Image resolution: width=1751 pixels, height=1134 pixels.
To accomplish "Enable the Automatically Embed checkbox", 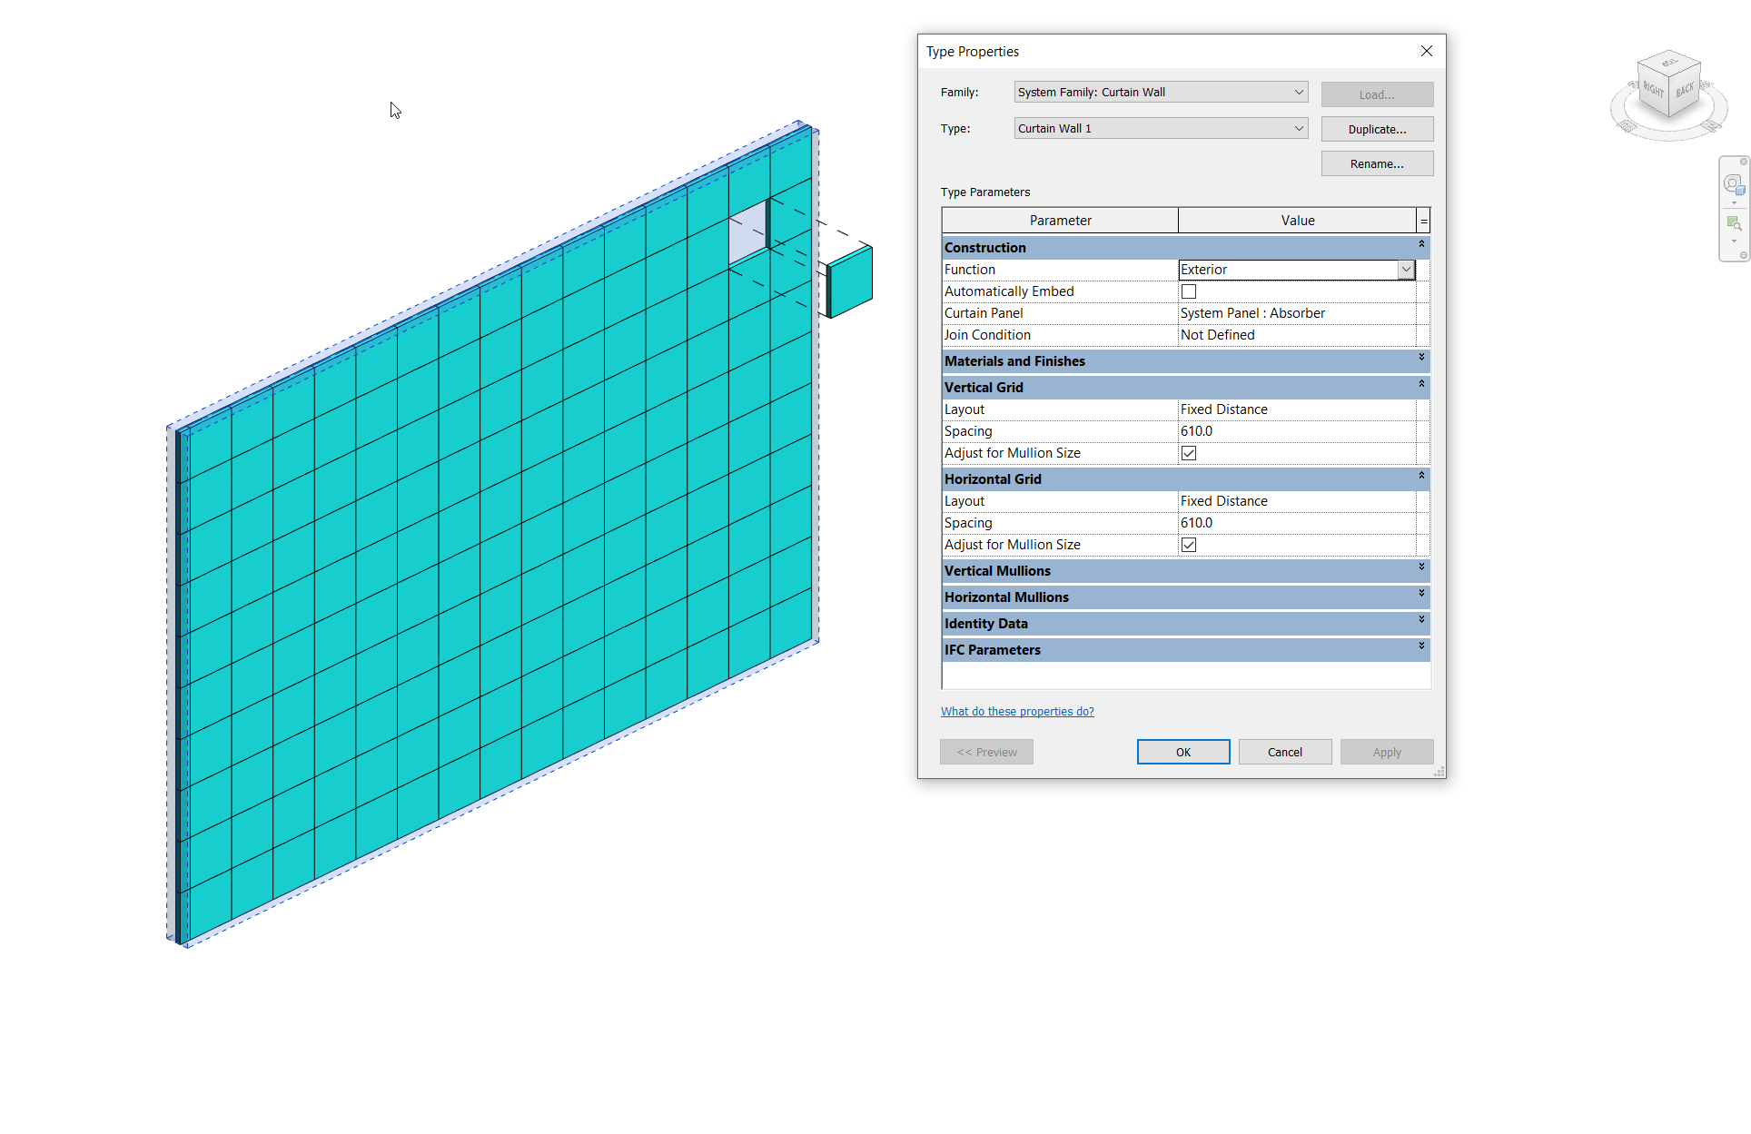I will click(1189, 291).
